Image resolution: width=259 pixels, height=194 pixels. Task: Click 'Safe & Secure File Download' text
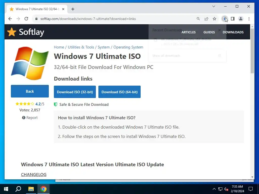[84, 105]
